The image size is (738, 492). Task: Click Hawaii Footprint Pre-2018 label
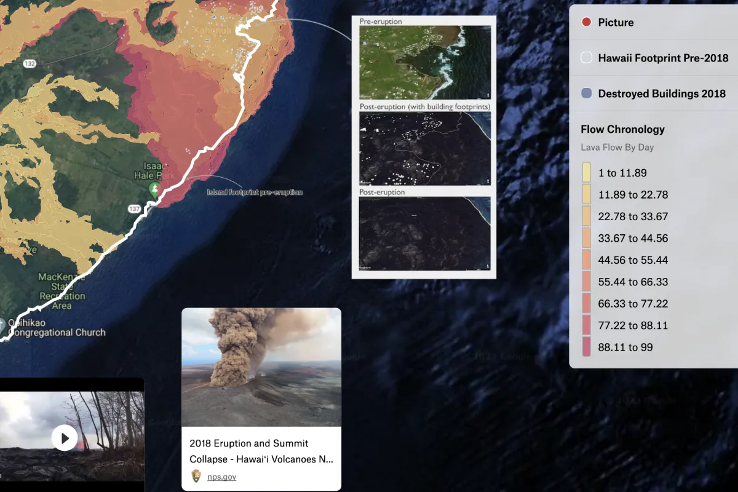click(663, 58)
